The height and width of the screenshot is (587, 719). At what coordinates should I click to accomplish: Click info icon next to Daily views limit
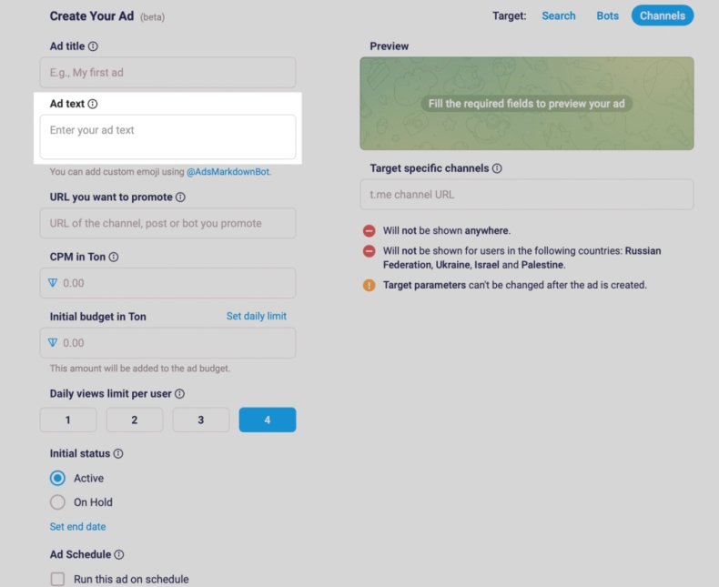point(179,394)
